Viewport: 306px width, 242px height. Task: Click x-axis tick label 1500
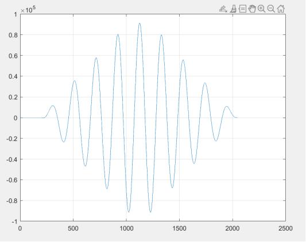coord(179,228)
